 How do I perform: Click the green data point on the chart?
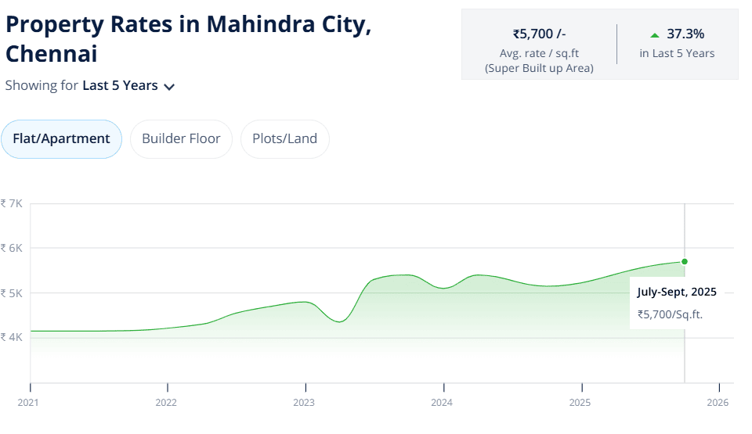[685, 261]
